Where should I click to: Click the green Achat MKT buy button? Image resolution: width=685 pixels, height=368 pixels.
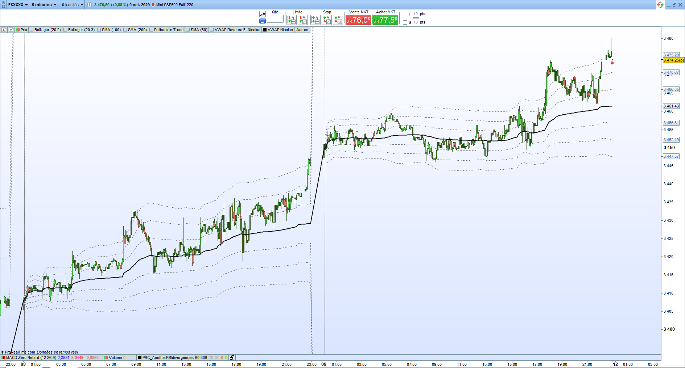coord(385,20)
